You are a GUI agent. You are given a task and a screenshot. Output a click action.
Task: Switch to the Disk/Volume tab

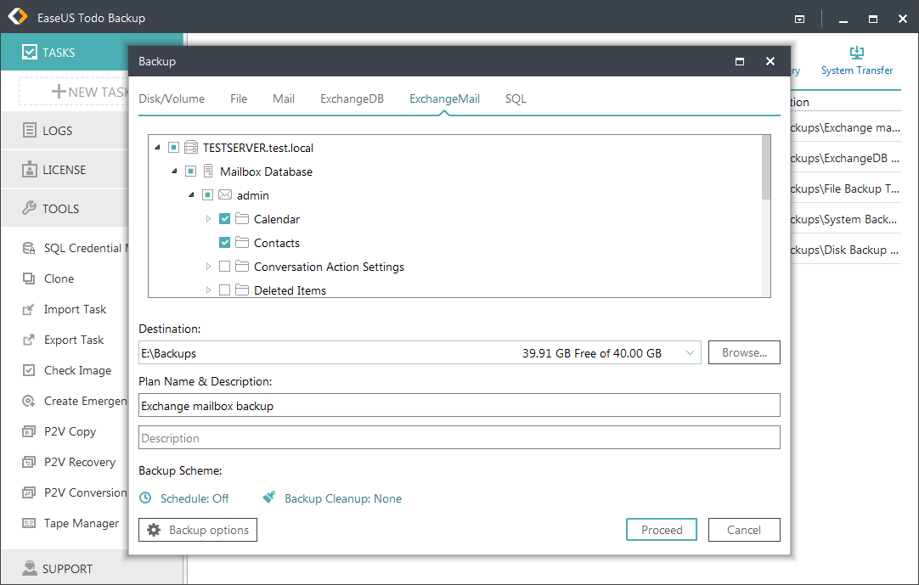pos(172,98)
